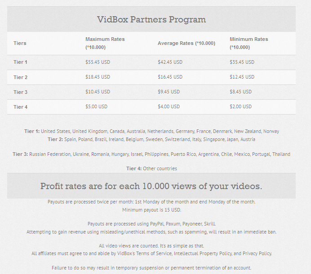The height and width of the screenshot is (274, 311).
Task: Click the $12.45 USD minimum rate cell
Action: pos(242,77)
